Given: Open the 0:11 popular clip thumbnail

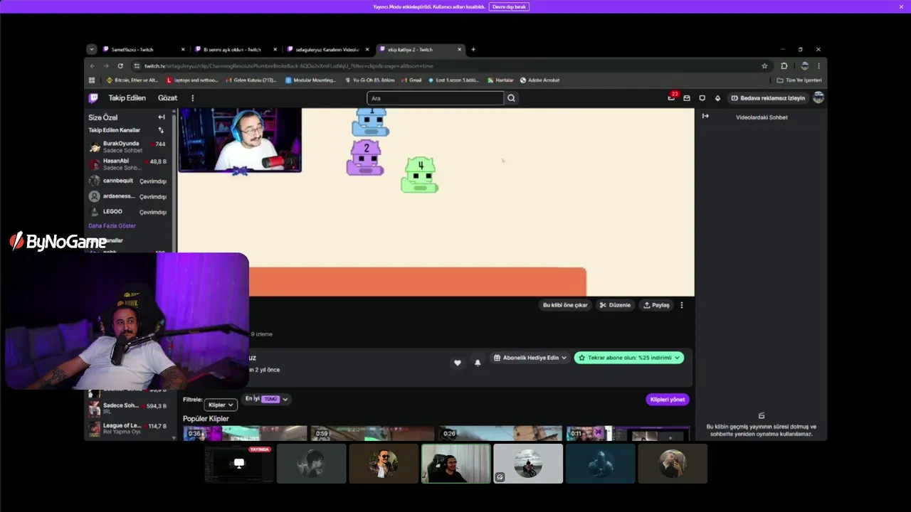Looking at the screenshot, I should [628, 433].
